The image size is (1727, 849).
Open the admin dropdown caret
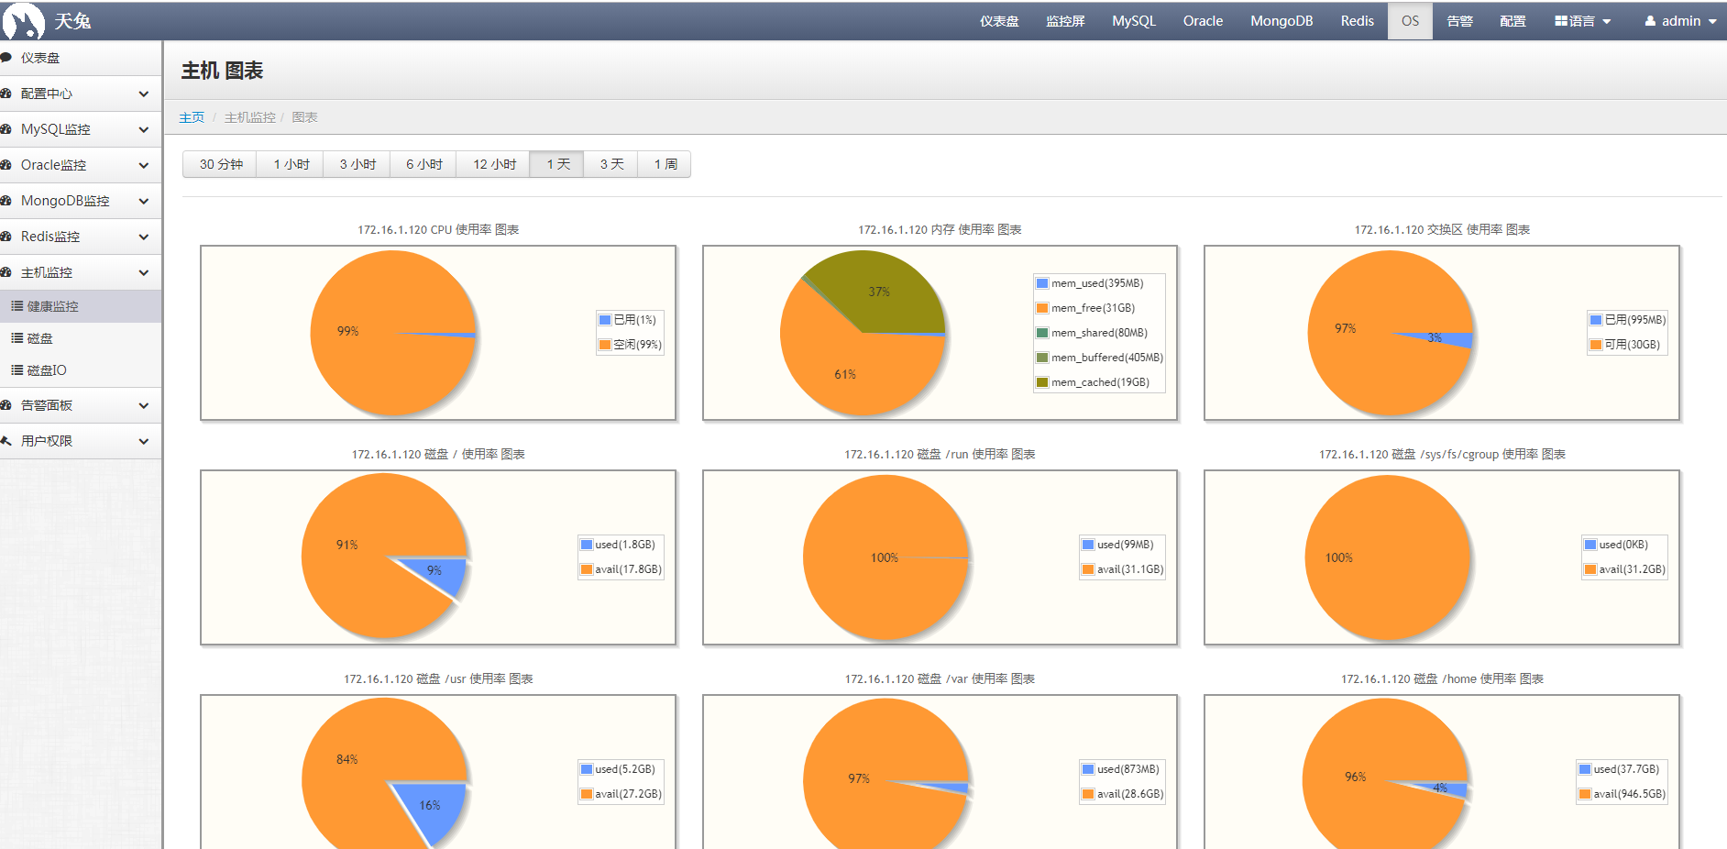[x=1712, y=22]
